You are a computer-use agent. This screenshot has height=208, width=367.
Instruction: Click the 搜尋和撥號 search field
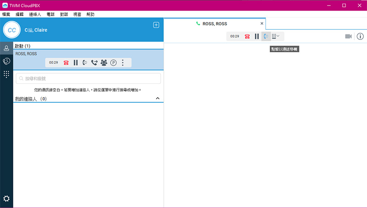click(x=88, y=79)
